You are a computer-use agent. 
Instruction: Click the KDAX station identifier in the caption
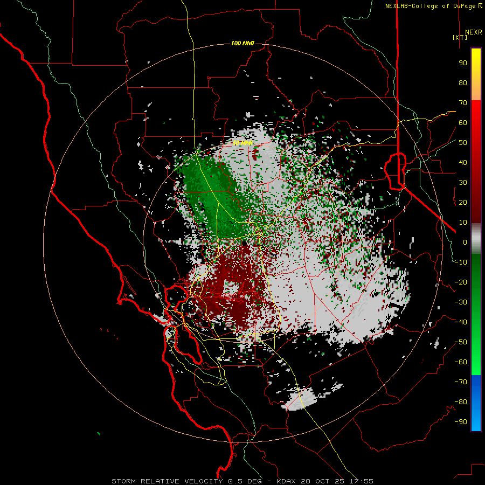click(286, 481)
